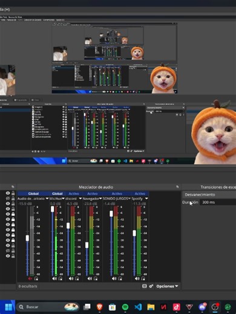Screen dimensions: 236x314
Task: Pop out the Mezclador de audio dock
Action: pos(177,187)
